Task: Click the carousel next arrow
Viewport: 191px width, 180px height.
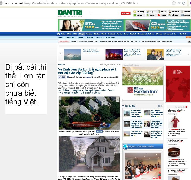Action: [x=189, y=54]
